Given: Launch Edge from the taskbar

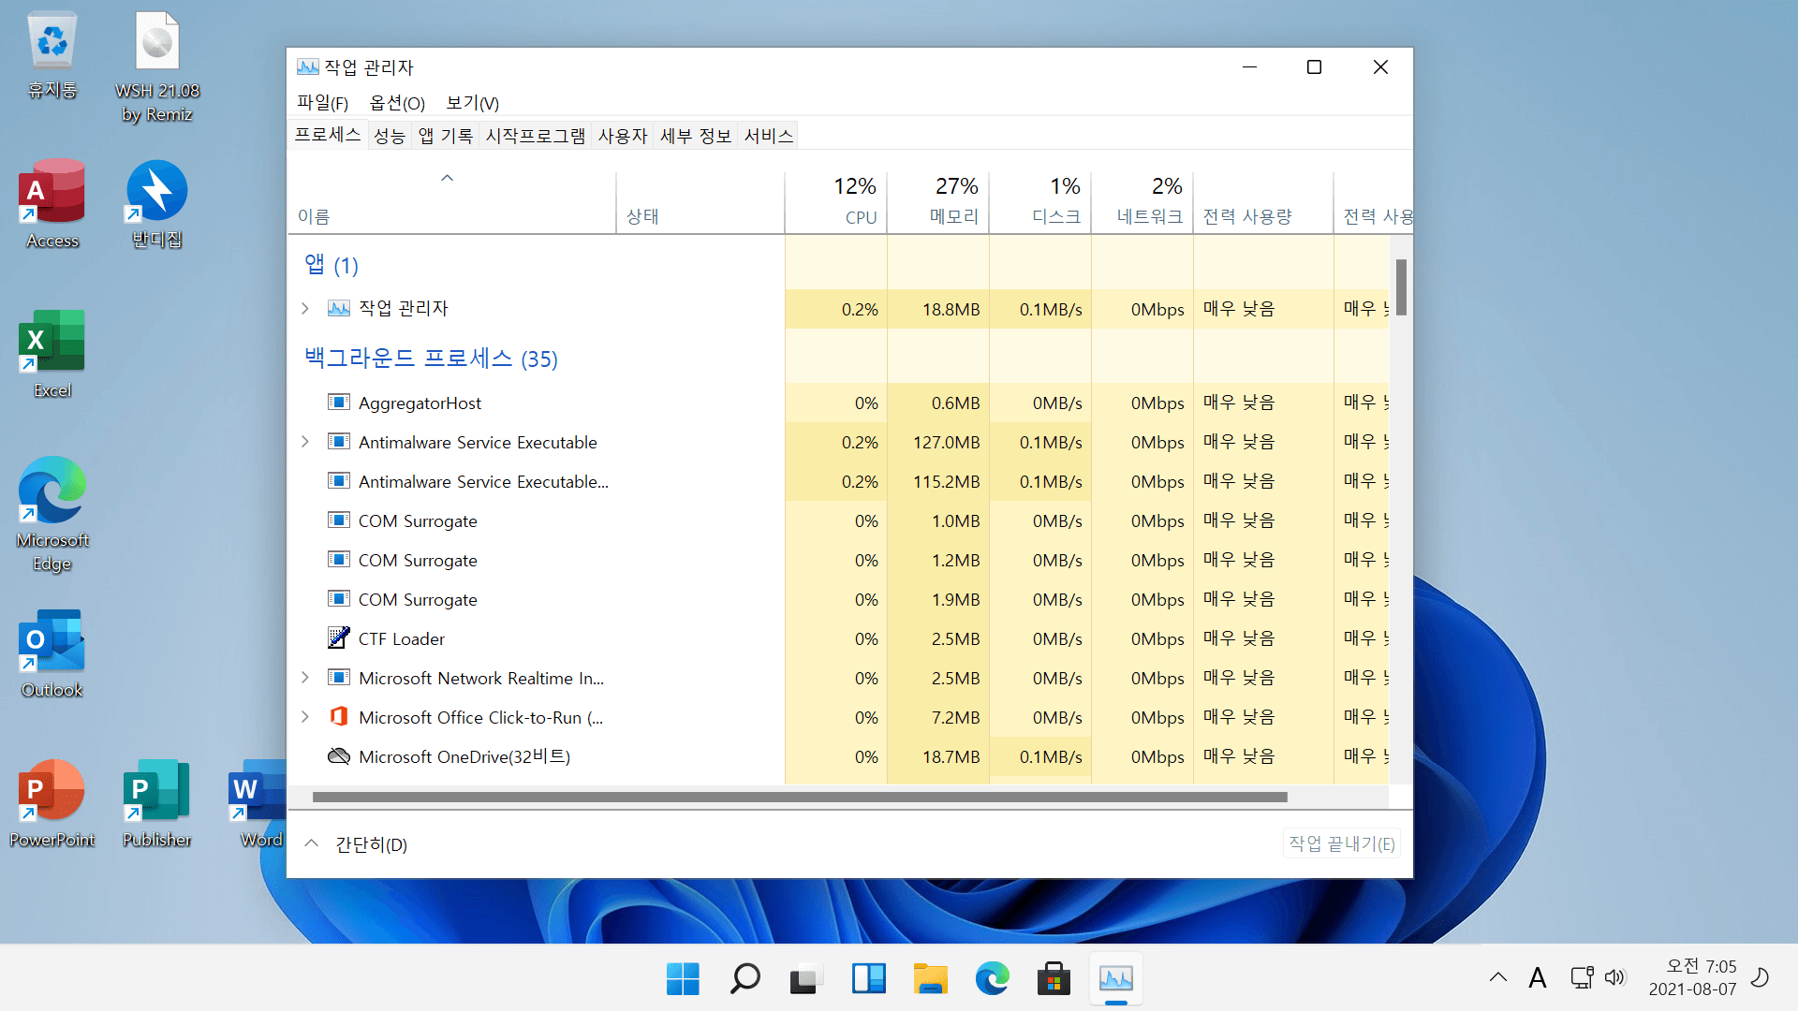Looking at the screenshot, I should (992, 979).
